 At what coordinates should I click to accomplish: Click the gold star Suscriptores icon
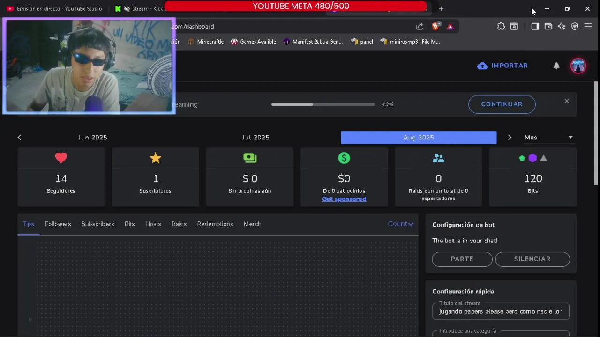156,158
